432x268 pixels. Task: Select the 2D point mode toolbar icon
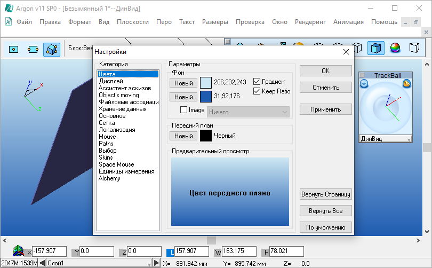point(13,49)
